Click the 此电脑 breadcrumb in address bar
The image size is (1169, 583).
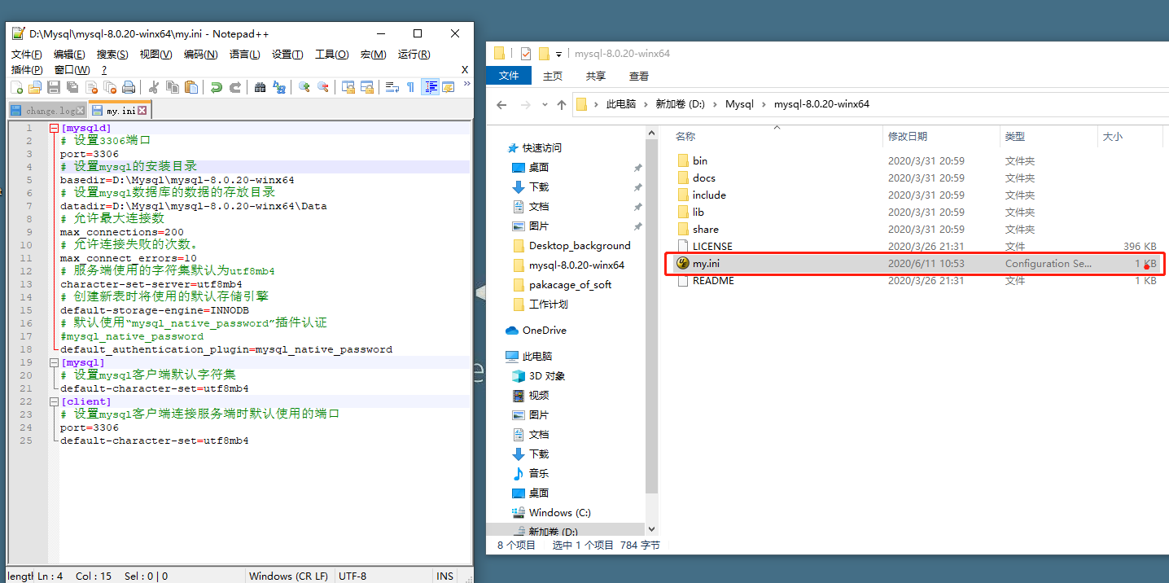[x=620, y=104]
